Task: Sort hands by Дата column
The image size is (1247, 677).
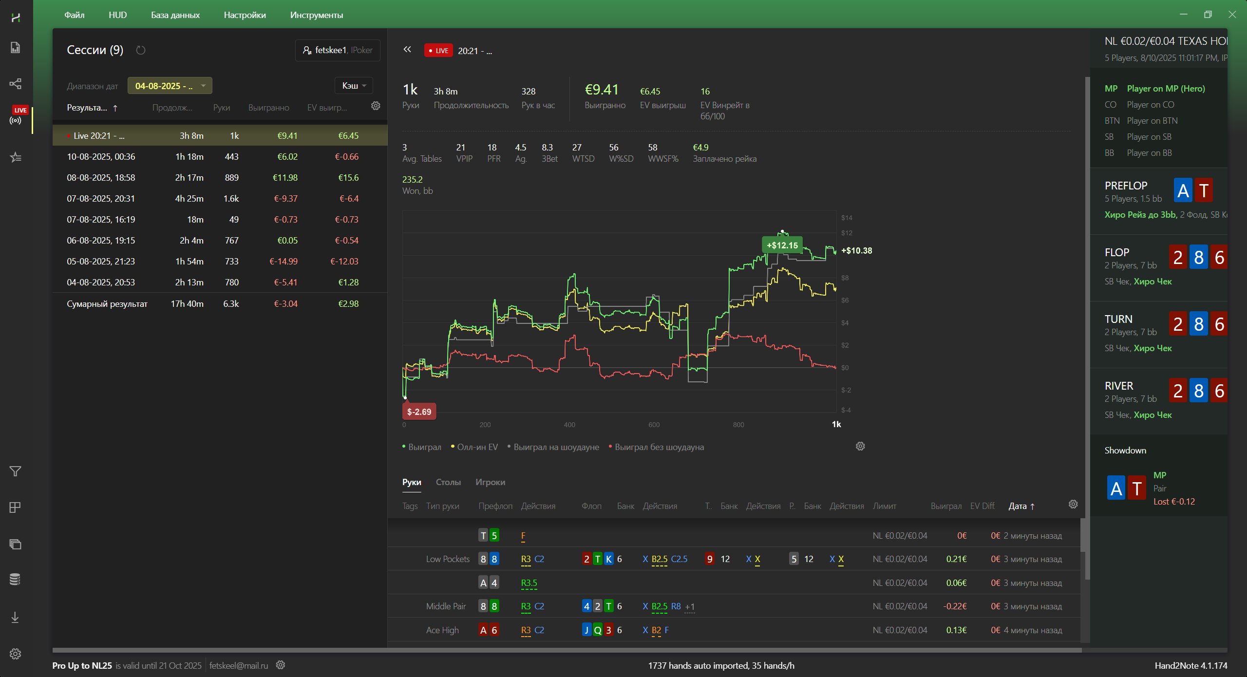Action: click(x=1021, y=506)
